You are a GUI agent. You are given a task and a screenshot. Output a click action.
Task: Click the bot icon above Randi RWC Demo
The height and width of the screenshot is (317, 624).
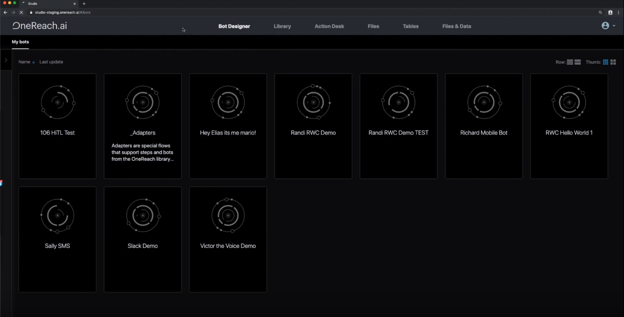point(313,102)
